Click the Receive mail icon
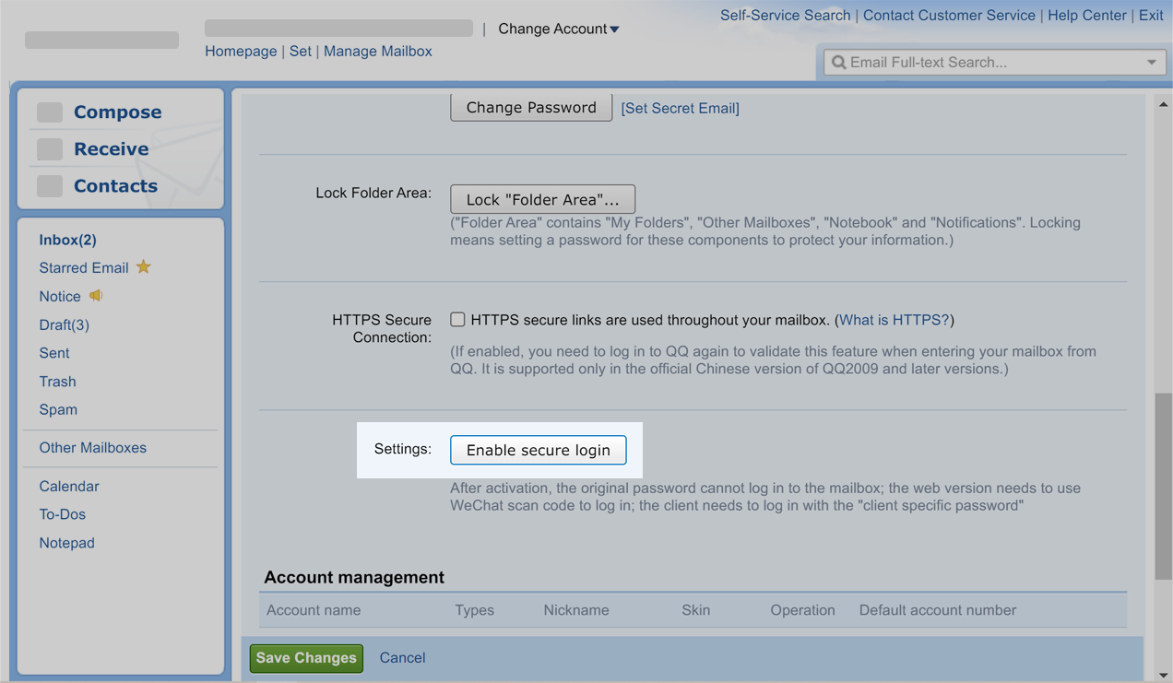 tap(50, 149)
